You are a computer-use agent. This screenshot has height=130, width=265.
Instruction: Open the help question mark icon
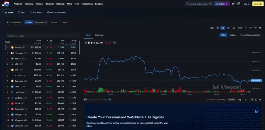click(x=239, y=4)
